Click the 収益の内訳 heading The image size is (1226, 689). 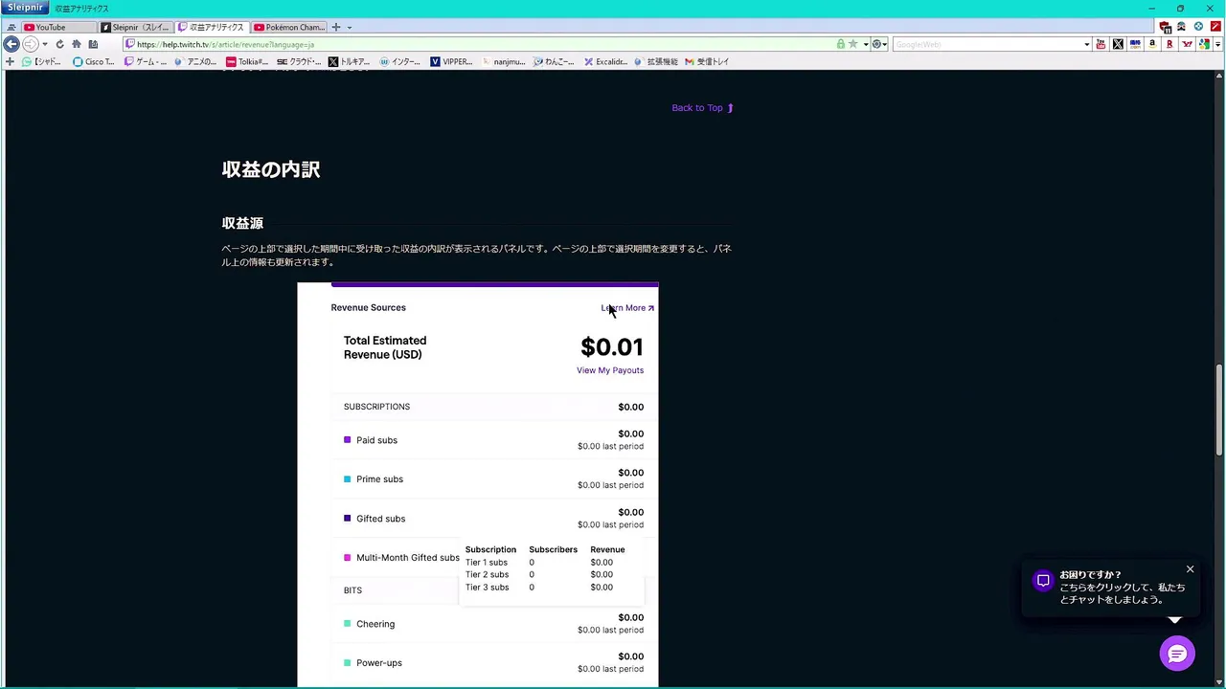pyautogui.click(x=271, y=169)
